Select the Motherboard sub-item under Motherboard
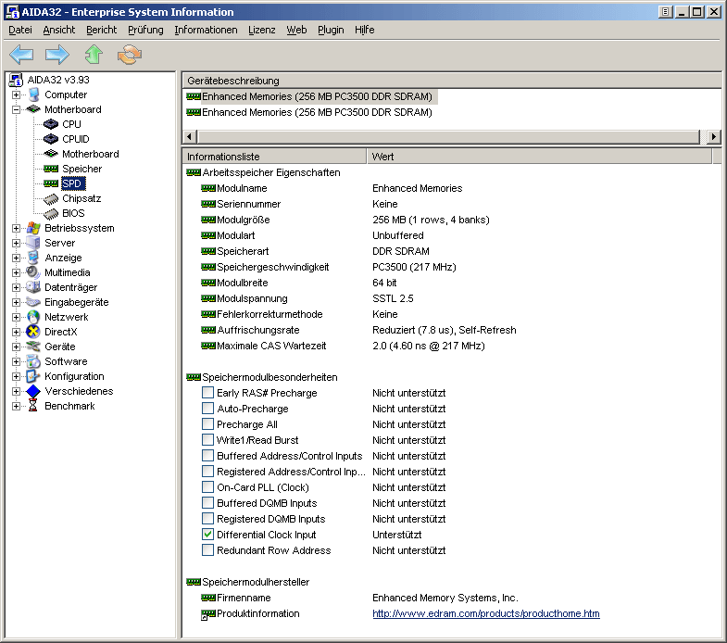Image resolution: width=727 pixels, height=643 pixels. pos(91,154)
